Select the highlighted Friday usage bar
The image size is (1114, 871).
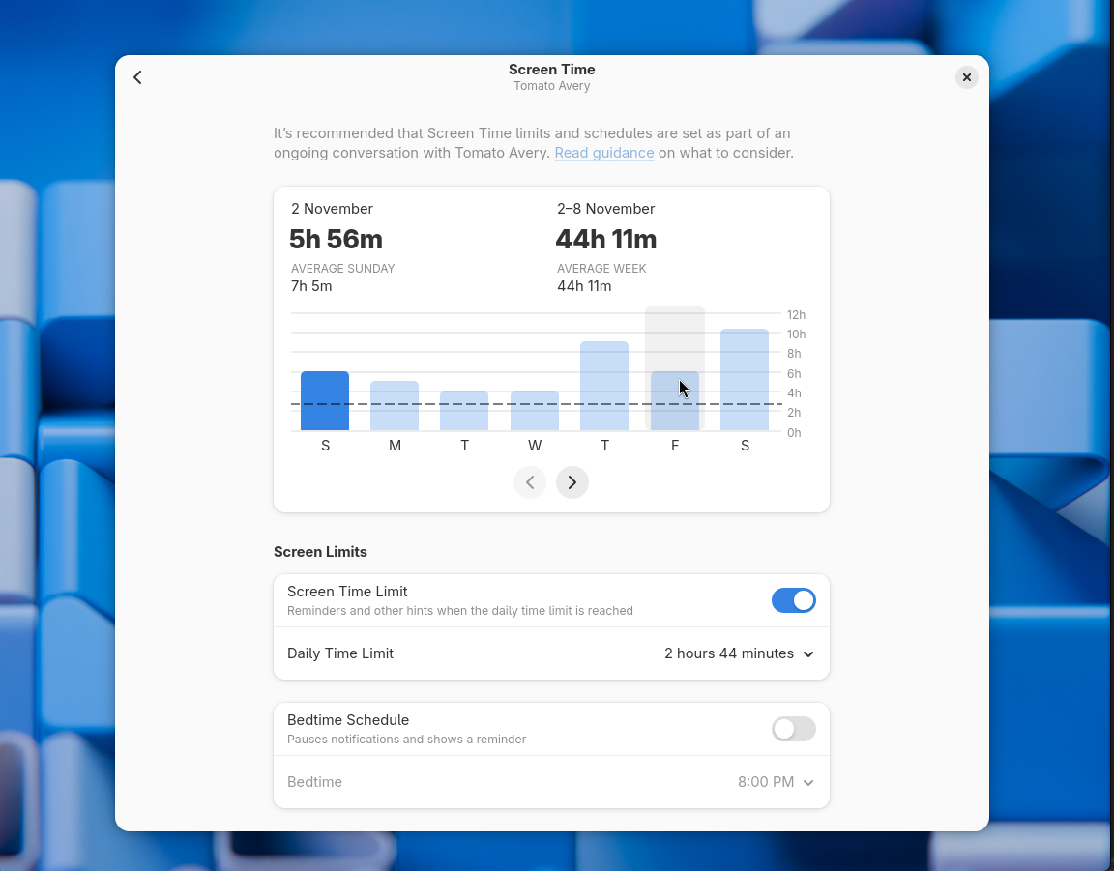click(x=675, y=401)
